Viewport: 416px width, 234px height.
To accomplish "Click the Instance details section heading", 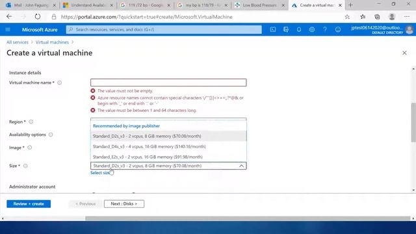I will [x=25, y=73].
